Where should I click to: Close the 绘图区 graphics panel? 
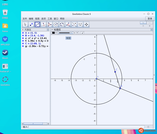coord(152,30)
